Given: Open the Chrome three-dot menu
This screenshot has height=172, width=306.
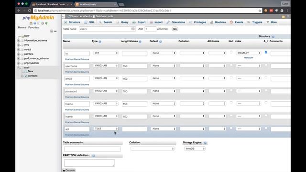Looking at the screenshot, I should 287,11.
